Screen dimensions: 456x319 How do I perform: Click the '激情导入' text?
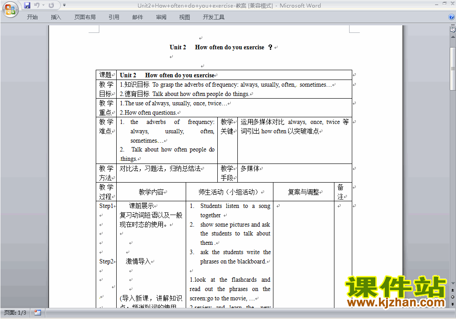click(x=138, y=261)
